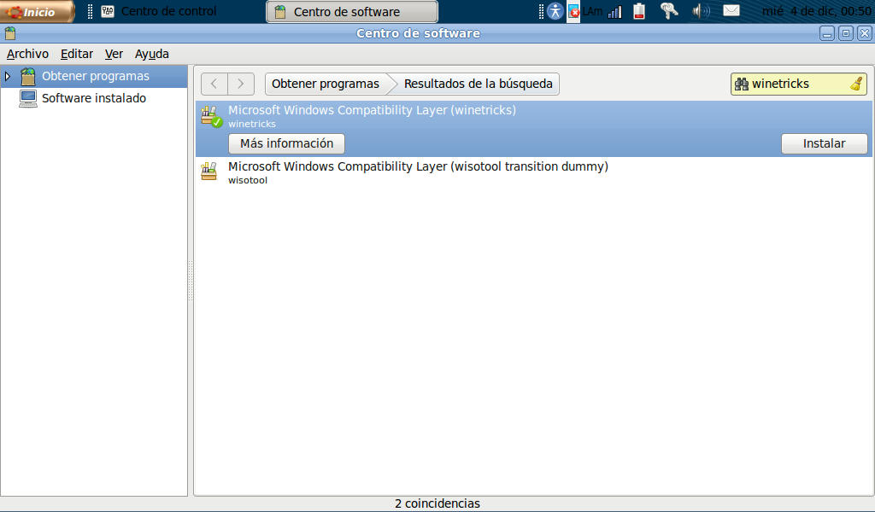The height and width of the screenshot is (512, 875).
Task: Select Centro de software taskbar entry
Action: click(x=352, y=12)
